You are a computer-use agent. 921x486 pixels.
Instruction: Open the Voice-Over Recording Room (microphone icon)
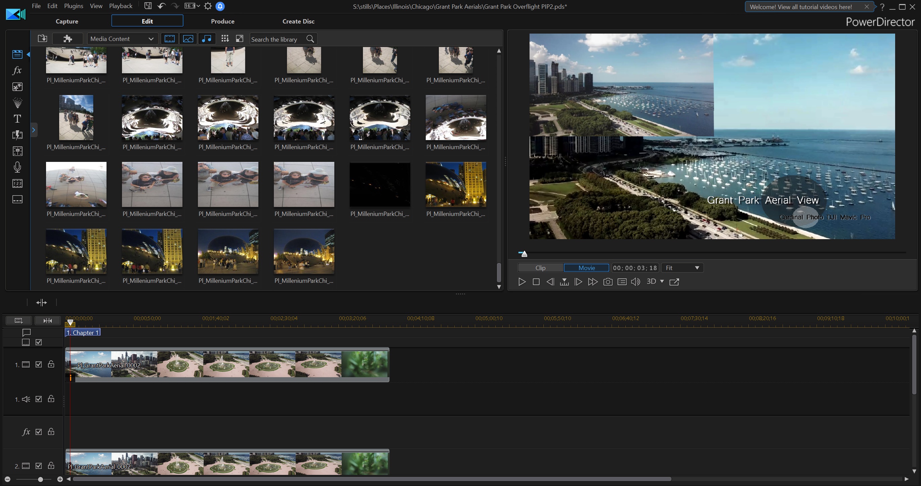pyautogui.click(x=17, y=167)
